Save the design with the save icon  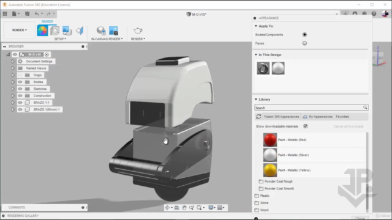pyautogui.click(x=27, y=13)
